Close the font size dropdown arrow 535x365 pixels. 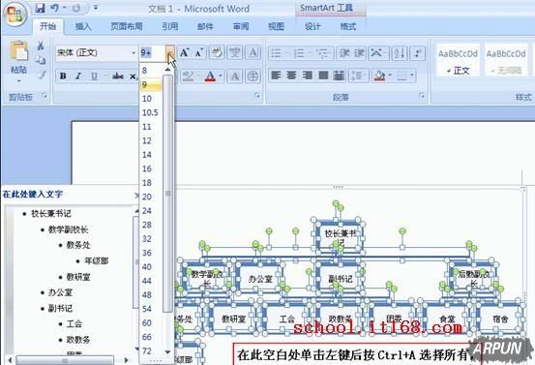[170, 53]
